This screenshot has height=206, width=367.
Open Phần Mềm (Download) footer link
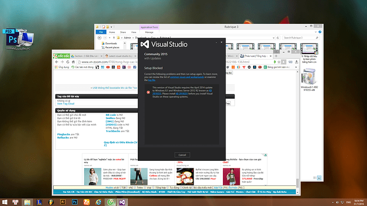coord(128,192)
